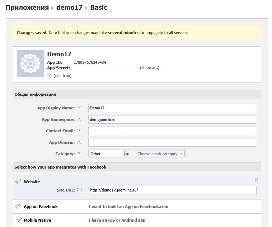Viewport: 272px width, 227px height.
Task: Click the Website section heading
Action: 32,182
